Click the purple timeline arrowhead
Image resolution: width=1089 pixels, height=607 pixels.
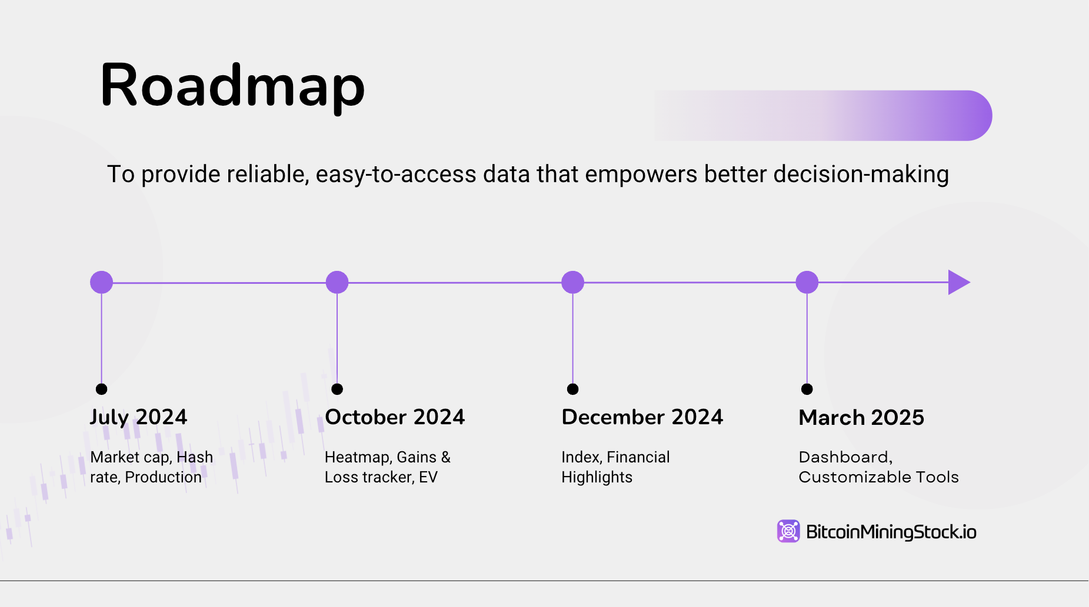tap(958, 283)
